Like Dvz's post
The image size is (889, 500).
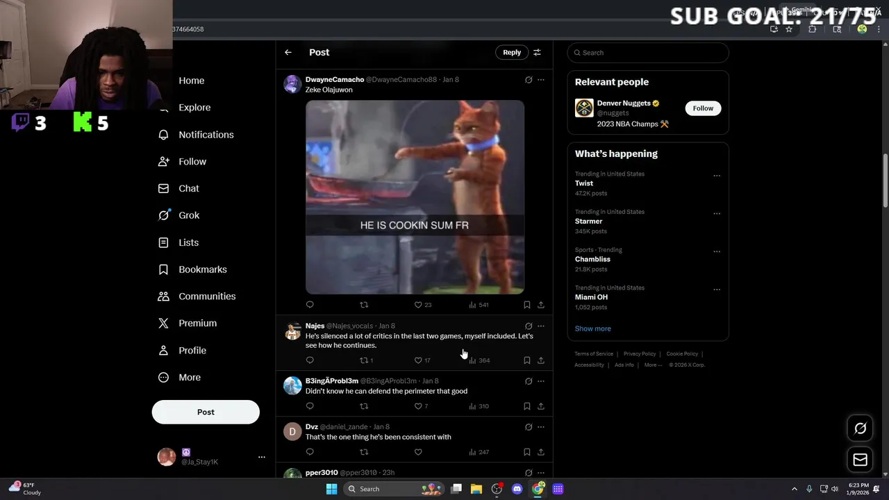click(418, 452)
